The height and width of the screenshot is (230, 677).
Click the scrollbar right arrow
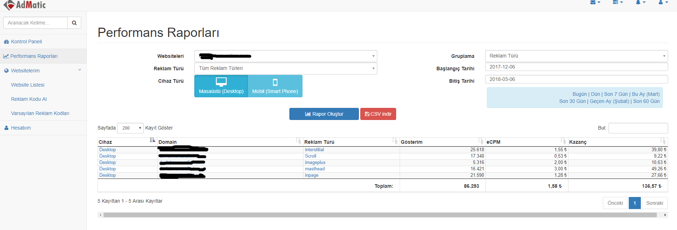point(665,215)
